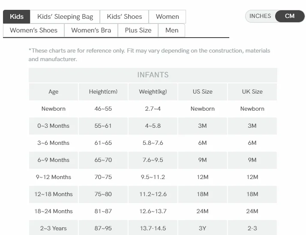This screenshot has width=306, height=235.
Task: Select the Kids size chart tab
Action: coord(17,17)
